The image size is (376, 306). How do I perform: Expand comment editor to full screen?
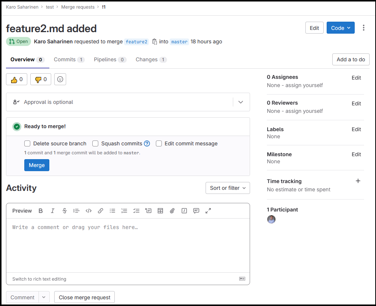(x=208, y=211)
